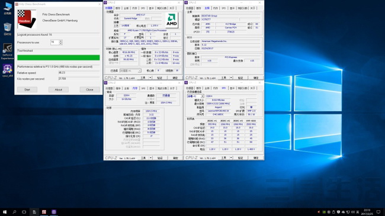Click the CPU-Z taskbar icon
The height and width of the screenshot is (216, 385).
tap(54, 212)
